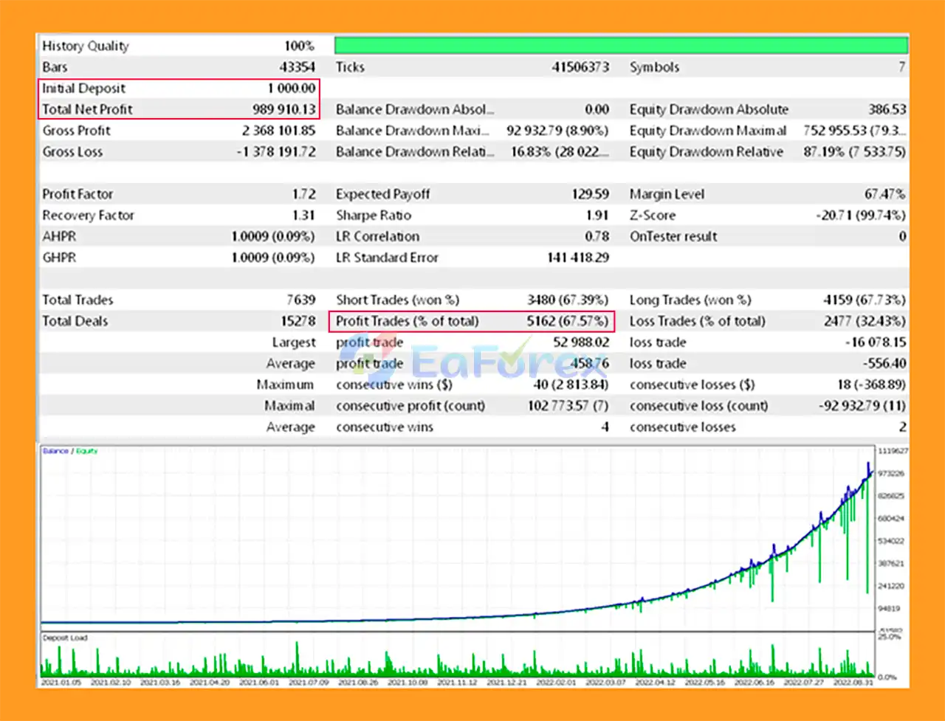Viewport: 945px width, 721px height.
Task: Select the Expected Payoff value 129.59
Action: [590, 195]
